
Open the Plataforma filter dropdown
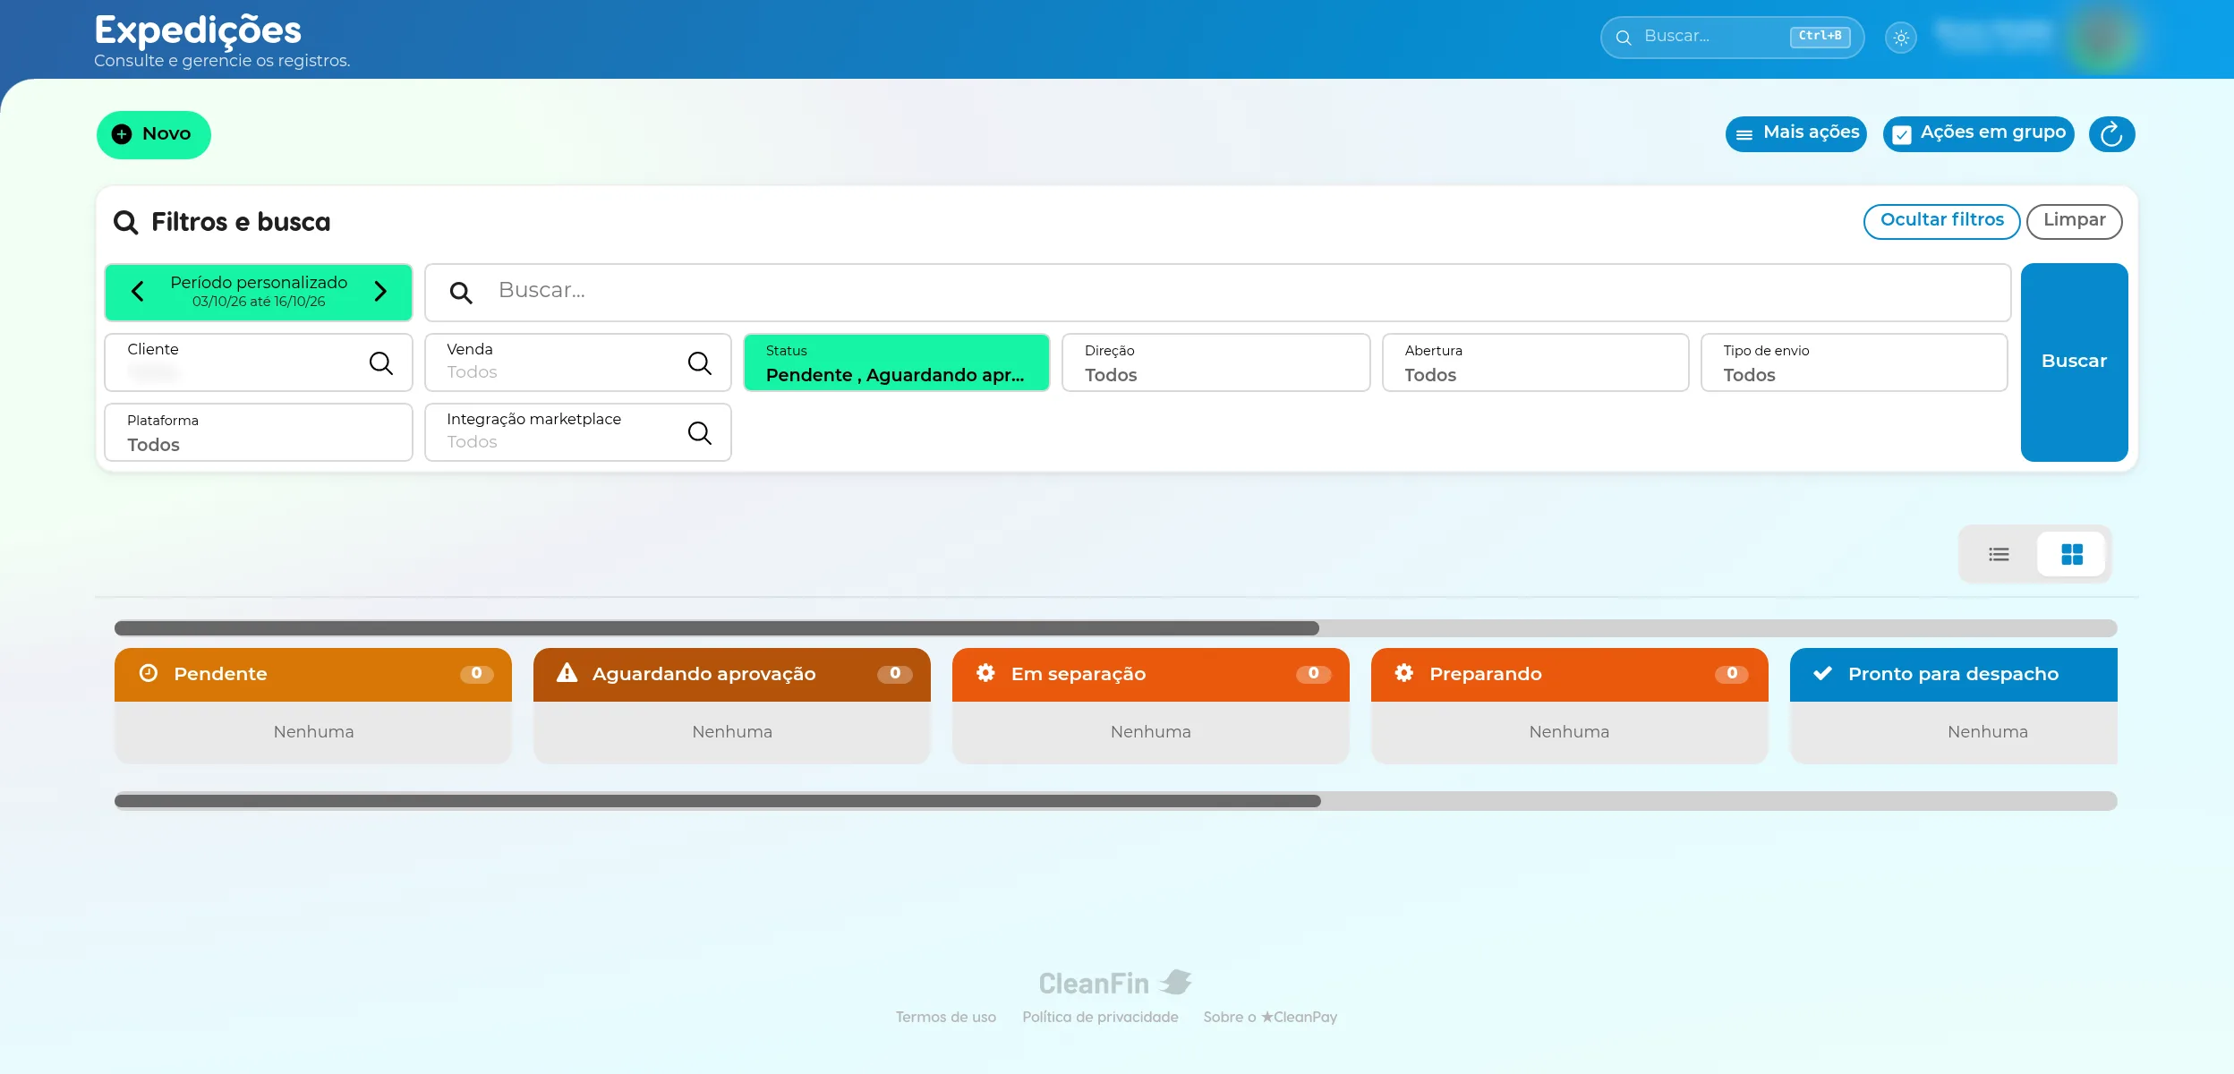point(259,432)
